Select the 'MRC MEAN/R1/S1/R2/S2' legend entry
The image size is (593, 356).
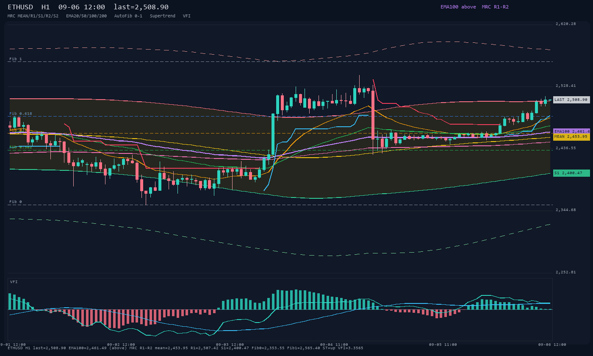click(x=33, y=16)
